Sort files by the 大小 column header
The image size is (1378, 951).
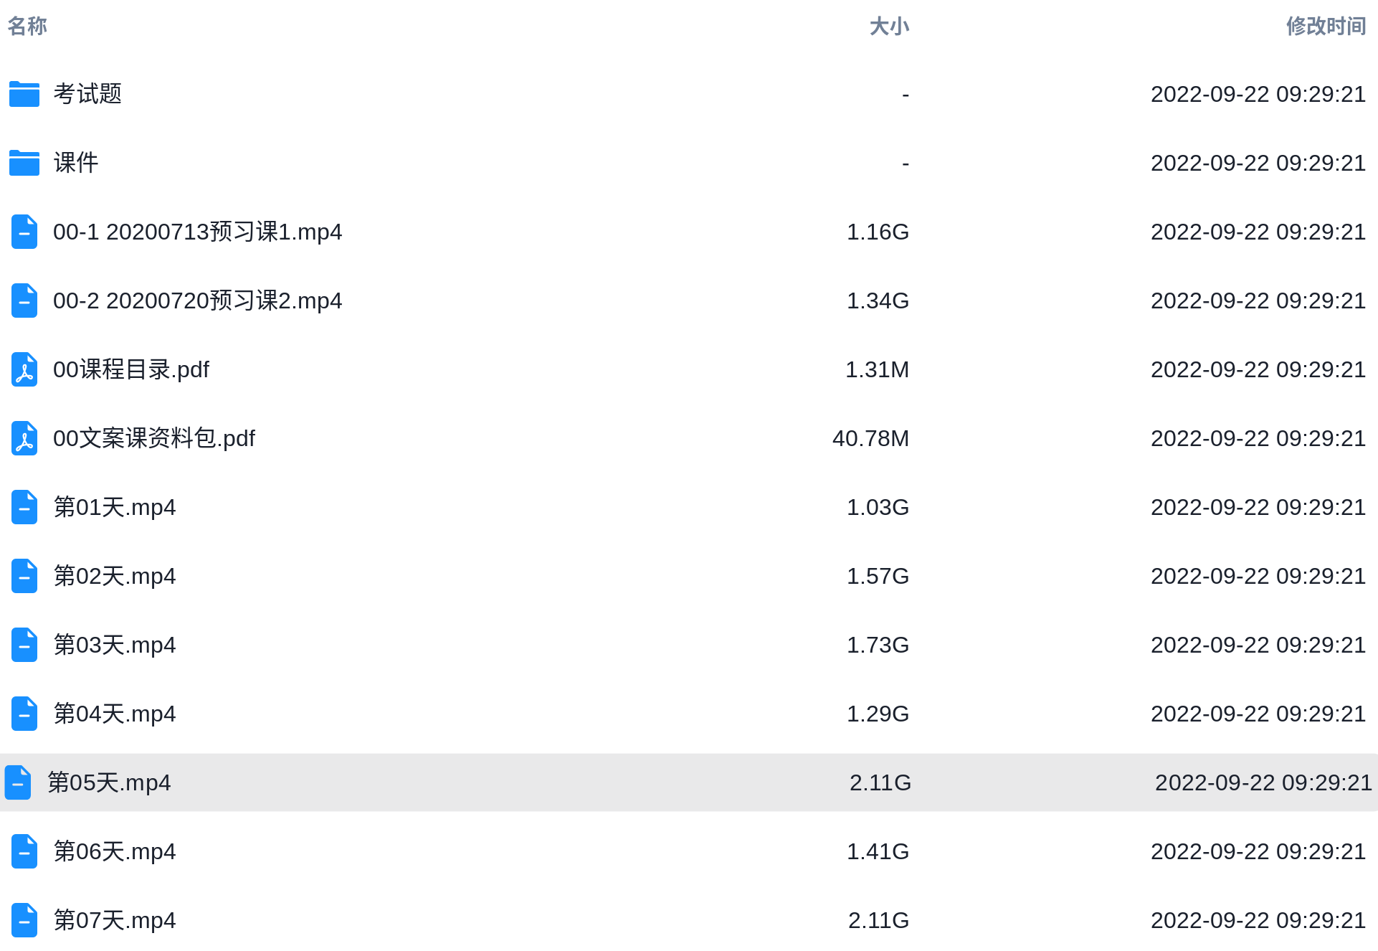point(889,27)
